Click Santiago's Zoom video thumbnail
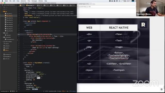 pyautogui.click(x=151, y=8)
